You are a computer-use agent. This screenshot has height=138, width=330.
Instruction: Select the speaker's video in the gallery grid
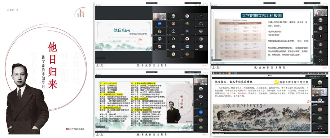[x=160, y=16]
